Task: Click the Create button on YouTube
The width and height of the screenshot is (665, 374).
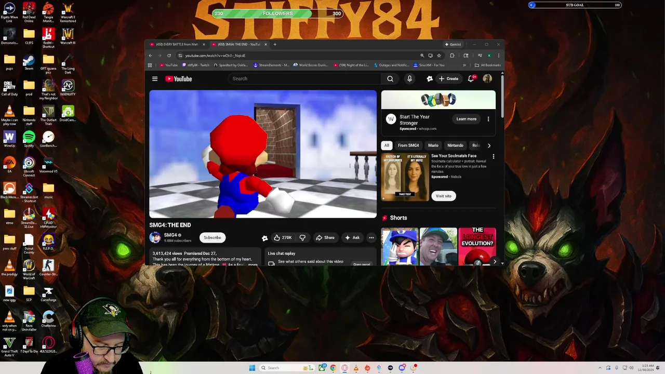Action: pyautogui.click(x=448, y=79)
